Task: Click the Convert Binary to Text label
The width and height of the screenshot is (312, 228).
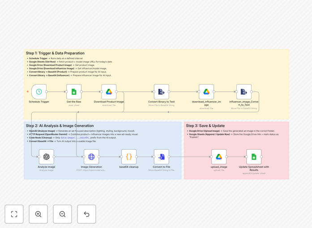Action: click(162, 102)
